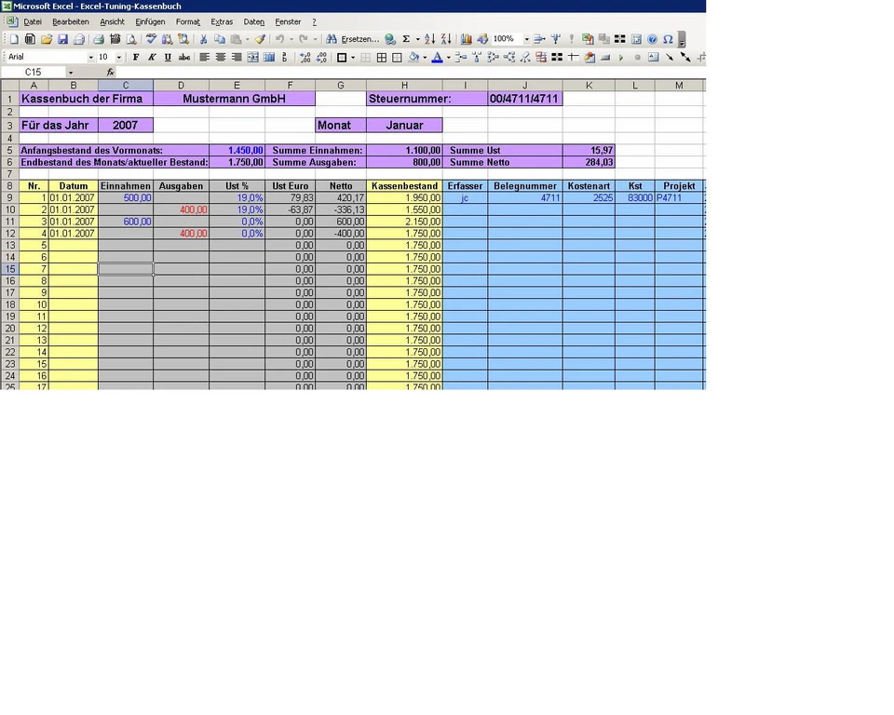
Task: Click the Name Box showing C15
Action: (34, 73)
